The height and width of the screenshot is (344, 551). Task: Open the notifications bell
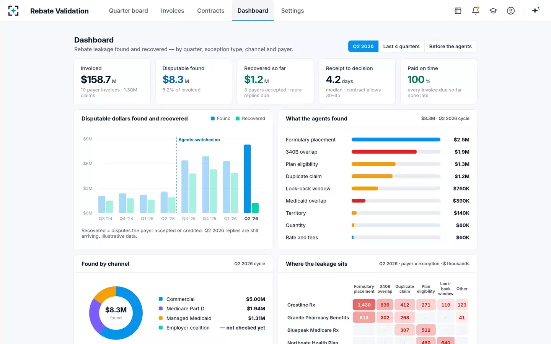coord(476,11)
